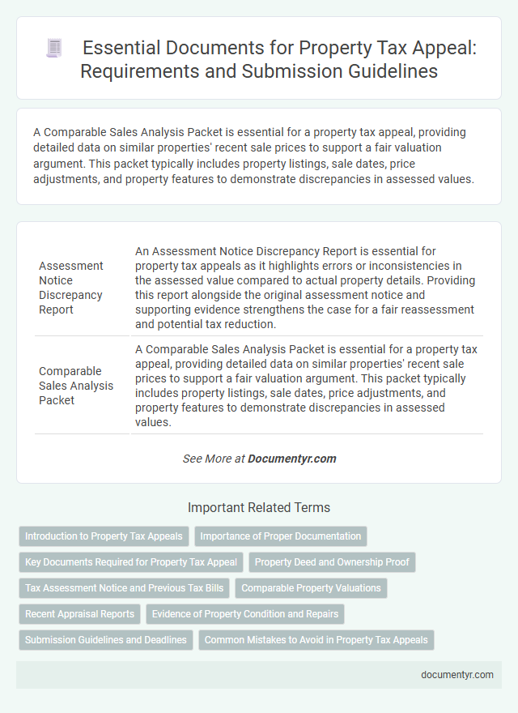Screen dimensions: 518x713
Task: Select the Introduction to Property Tax Appeals tag
Action: [x=104, y=536]
